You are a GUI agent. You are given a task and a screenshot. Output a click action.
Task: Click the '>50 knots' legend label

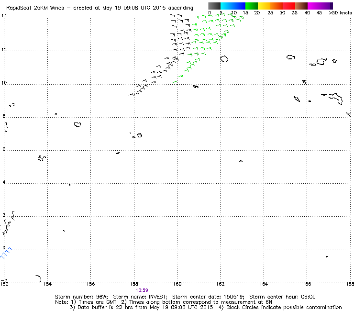pos(340,13)
